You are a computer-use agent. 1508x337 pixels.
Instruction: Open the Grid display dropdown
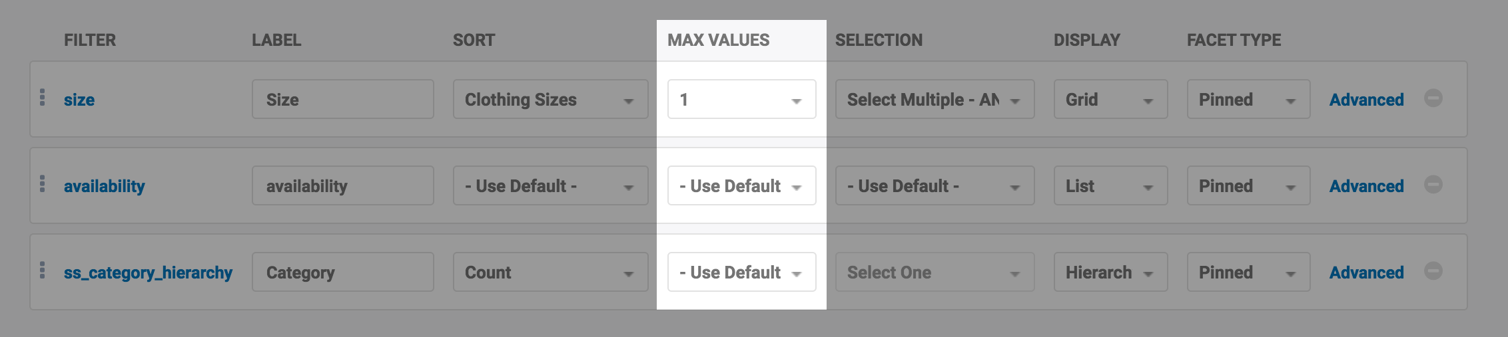click(1110, 100)
